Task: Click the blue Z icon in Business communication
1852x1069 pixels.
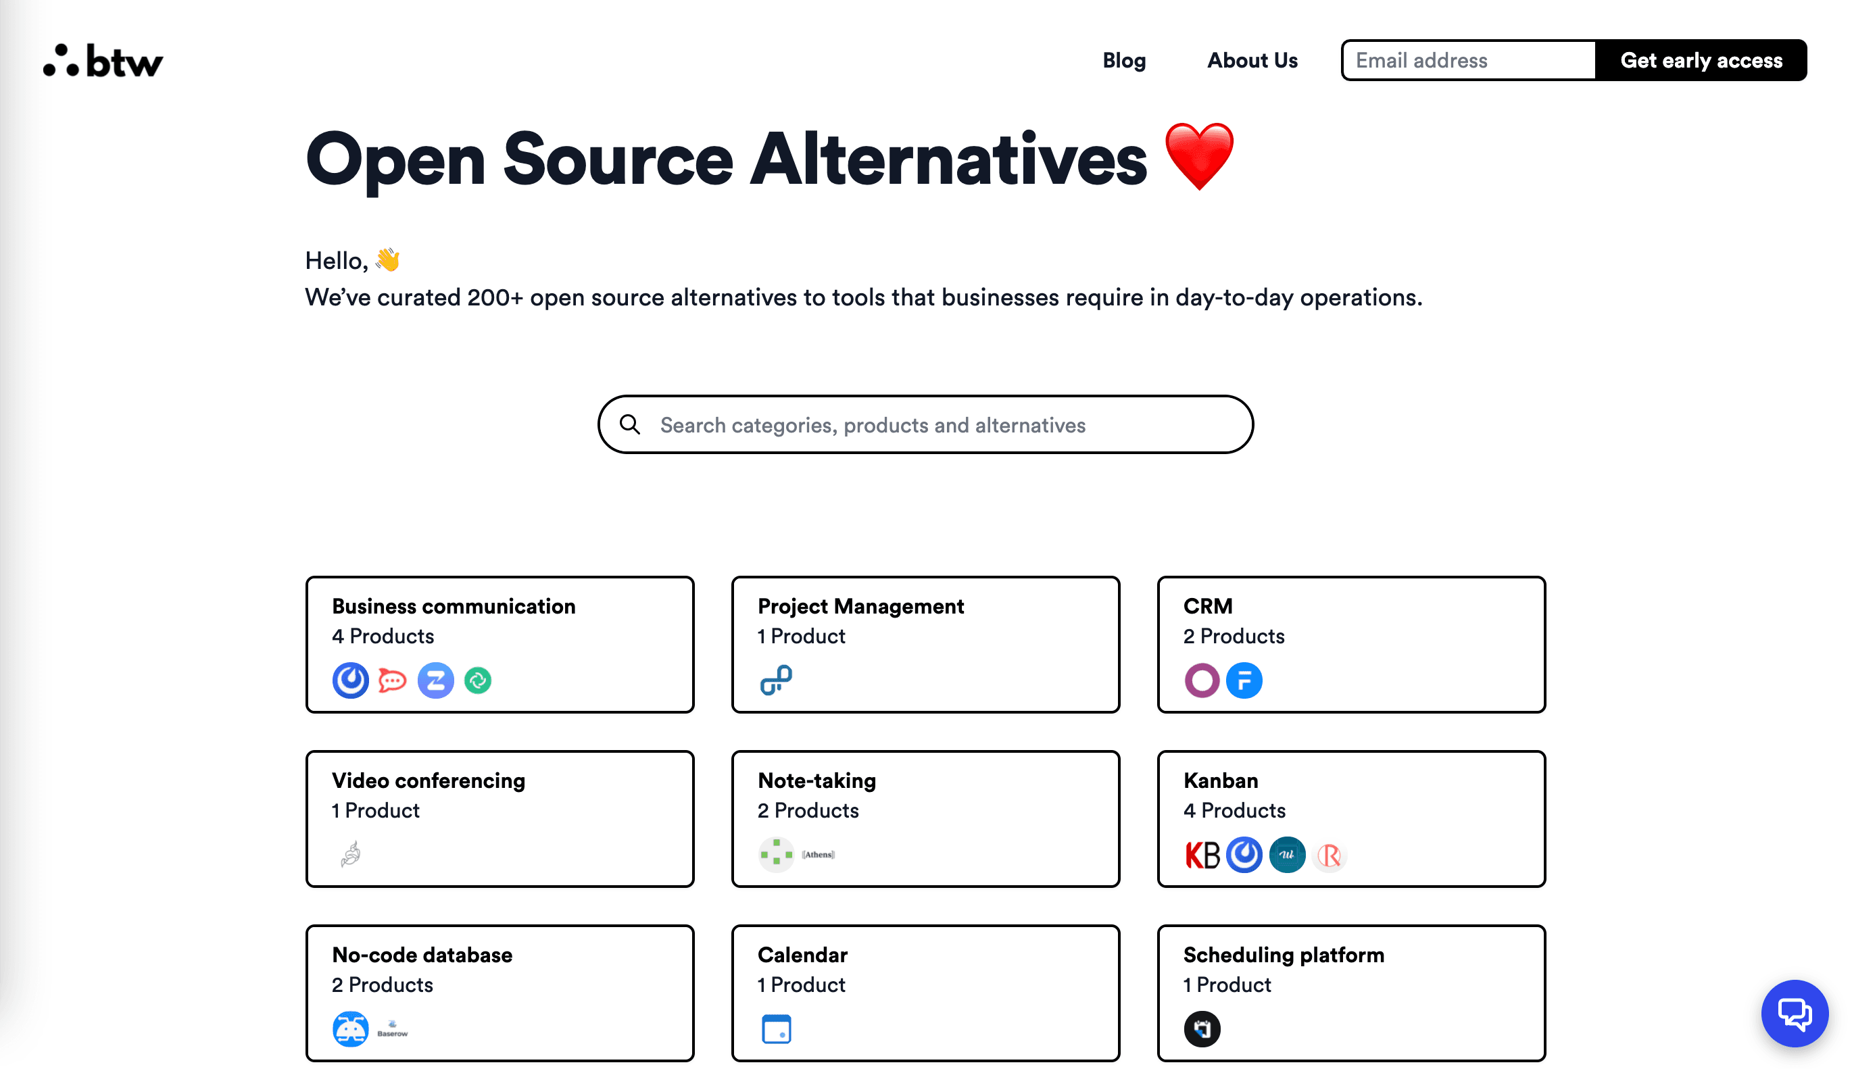Action: 435,680
